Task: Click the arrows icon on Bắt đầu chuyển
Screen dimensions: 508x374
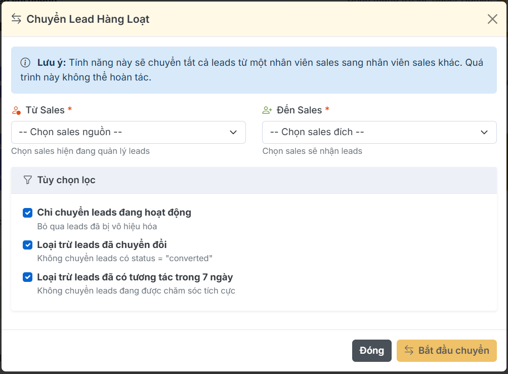Action: pos(409,351)
